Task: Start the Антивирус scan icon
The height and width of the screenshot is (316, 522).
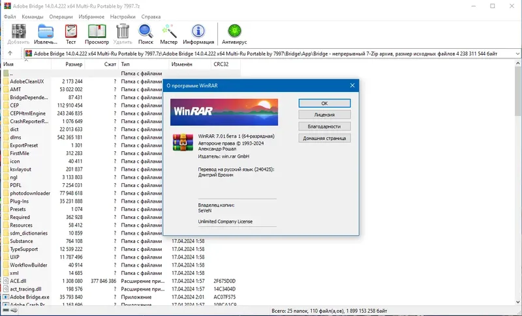Action: (234, 31)
